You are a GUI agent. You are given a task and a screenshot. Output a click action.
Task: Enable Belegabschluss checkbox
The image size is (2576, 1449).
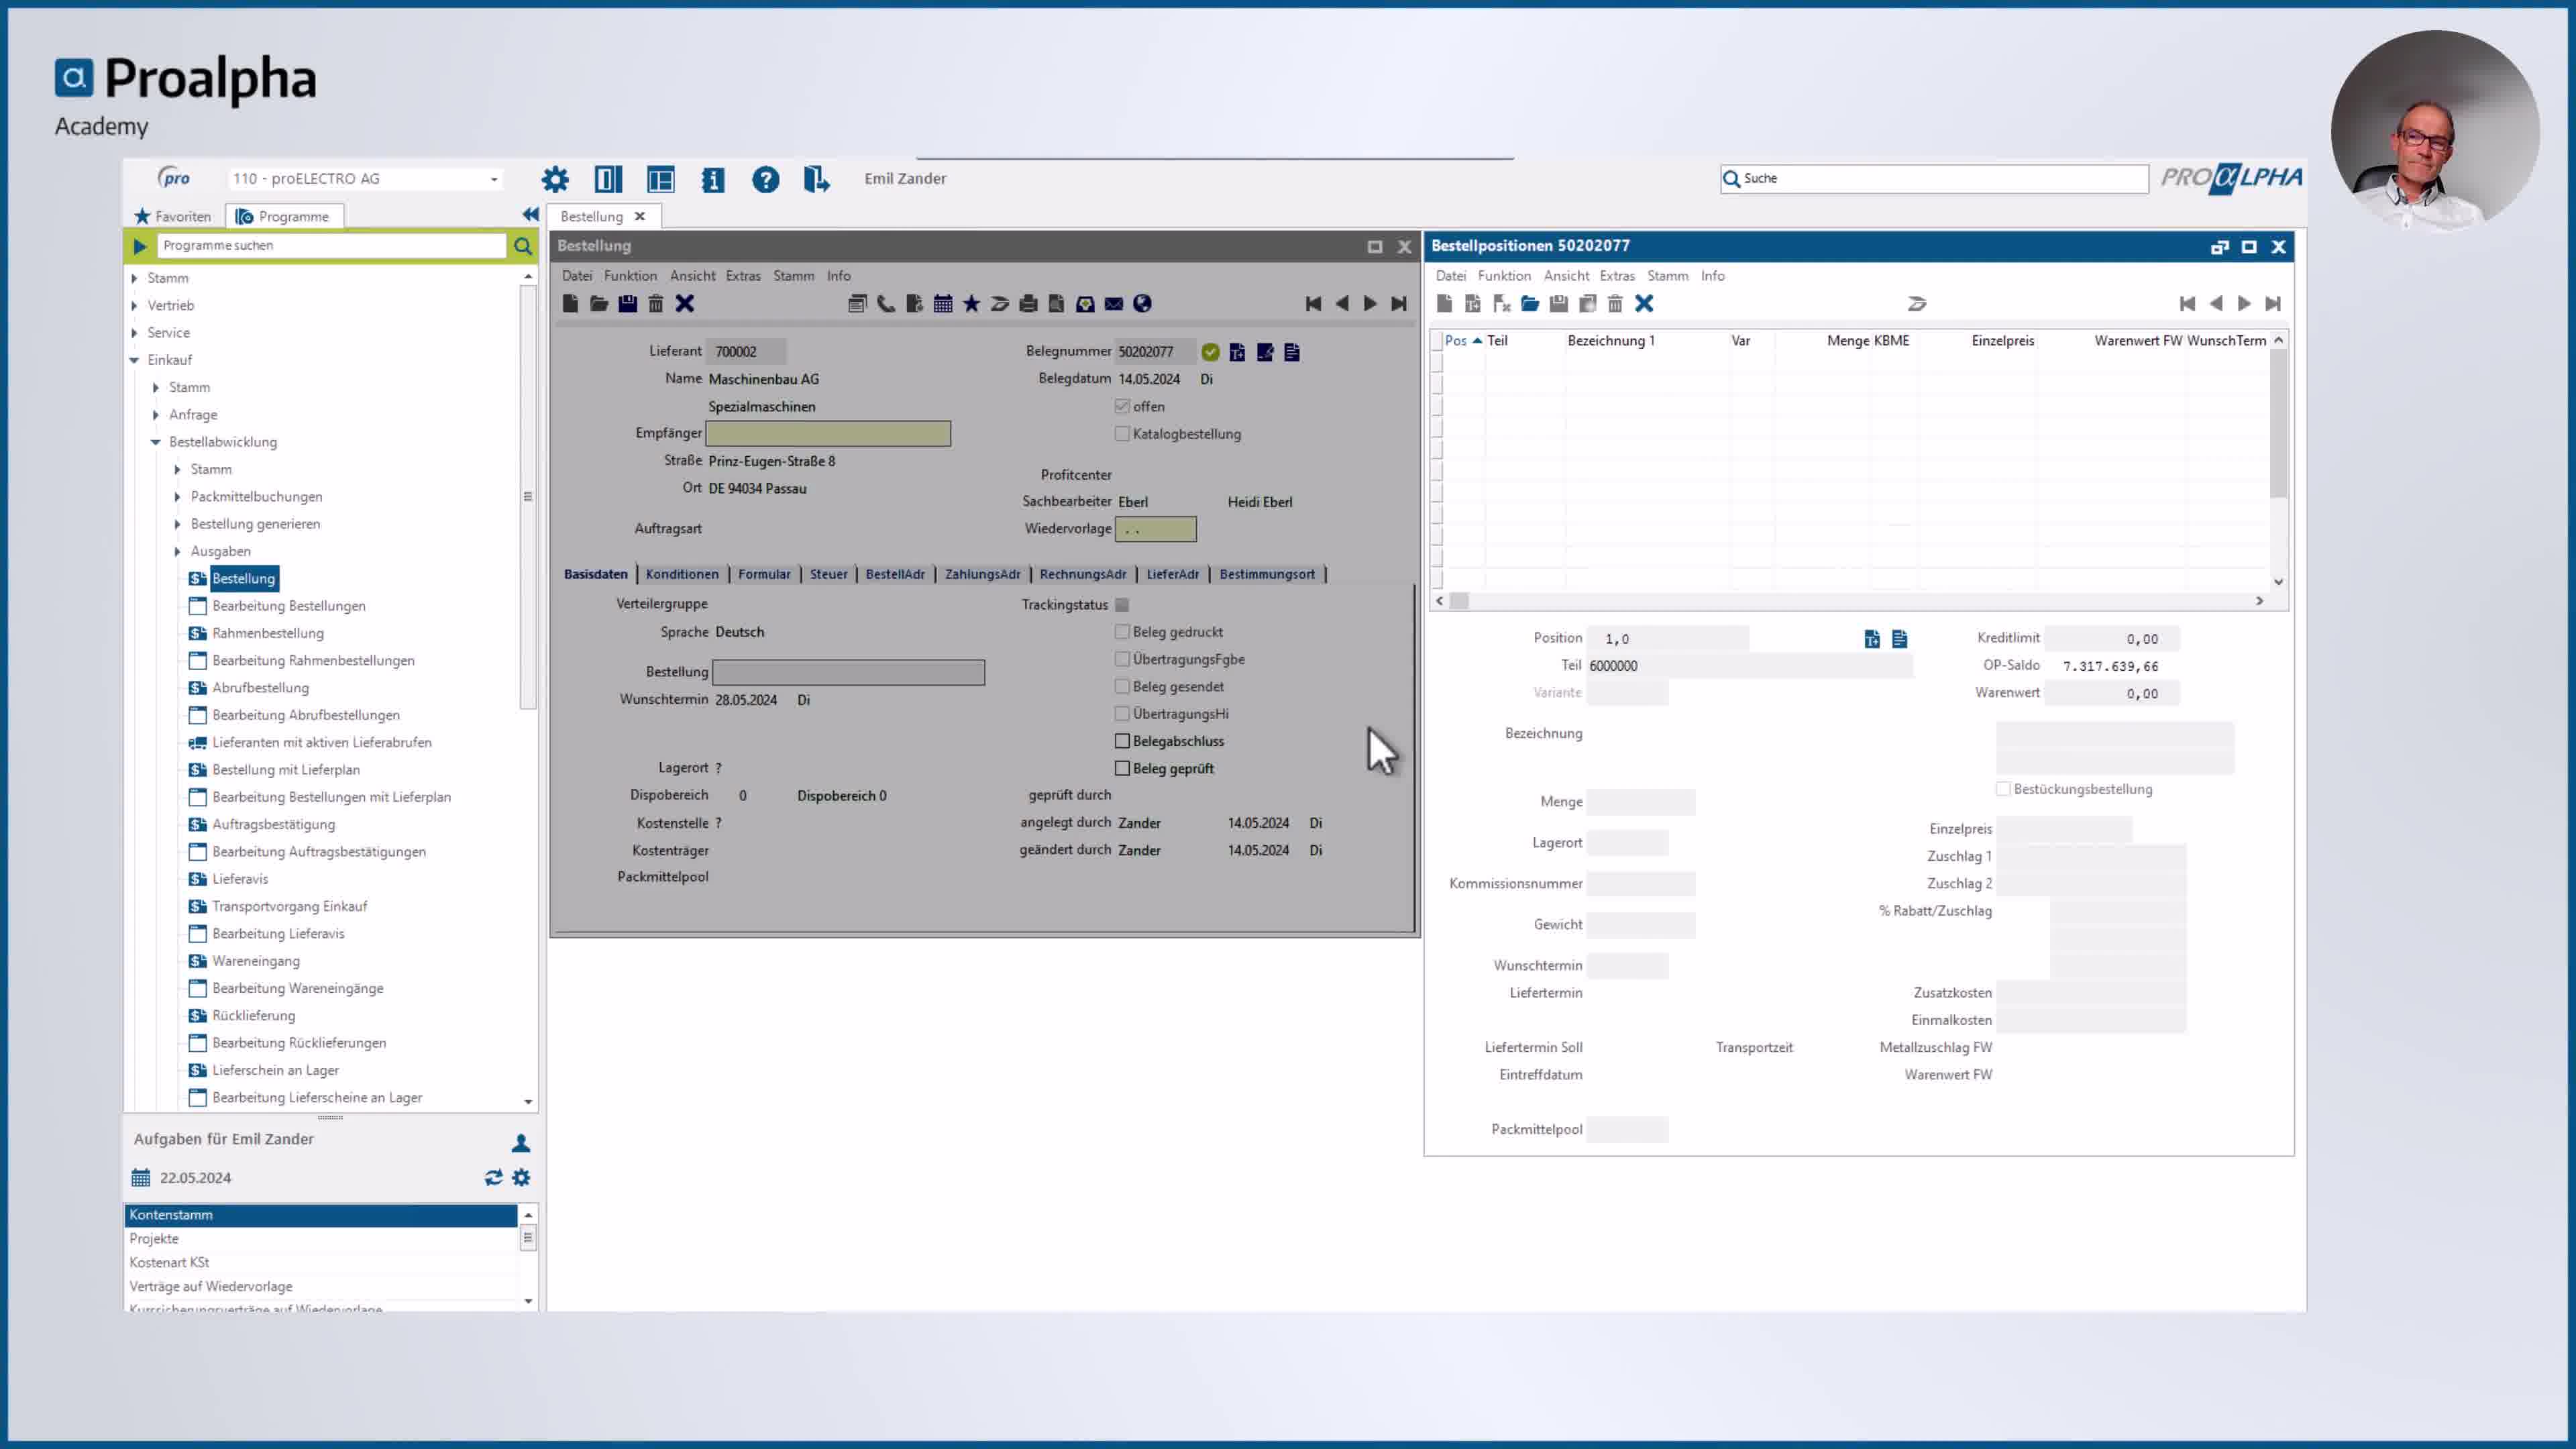coord(1122,741)
